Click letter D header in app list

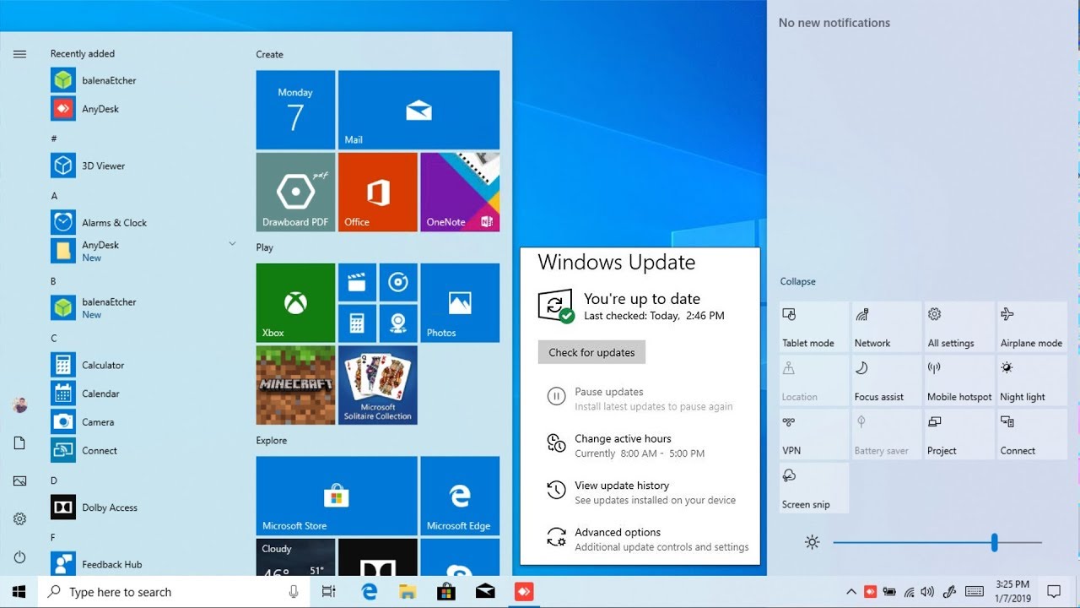[54, 480]
